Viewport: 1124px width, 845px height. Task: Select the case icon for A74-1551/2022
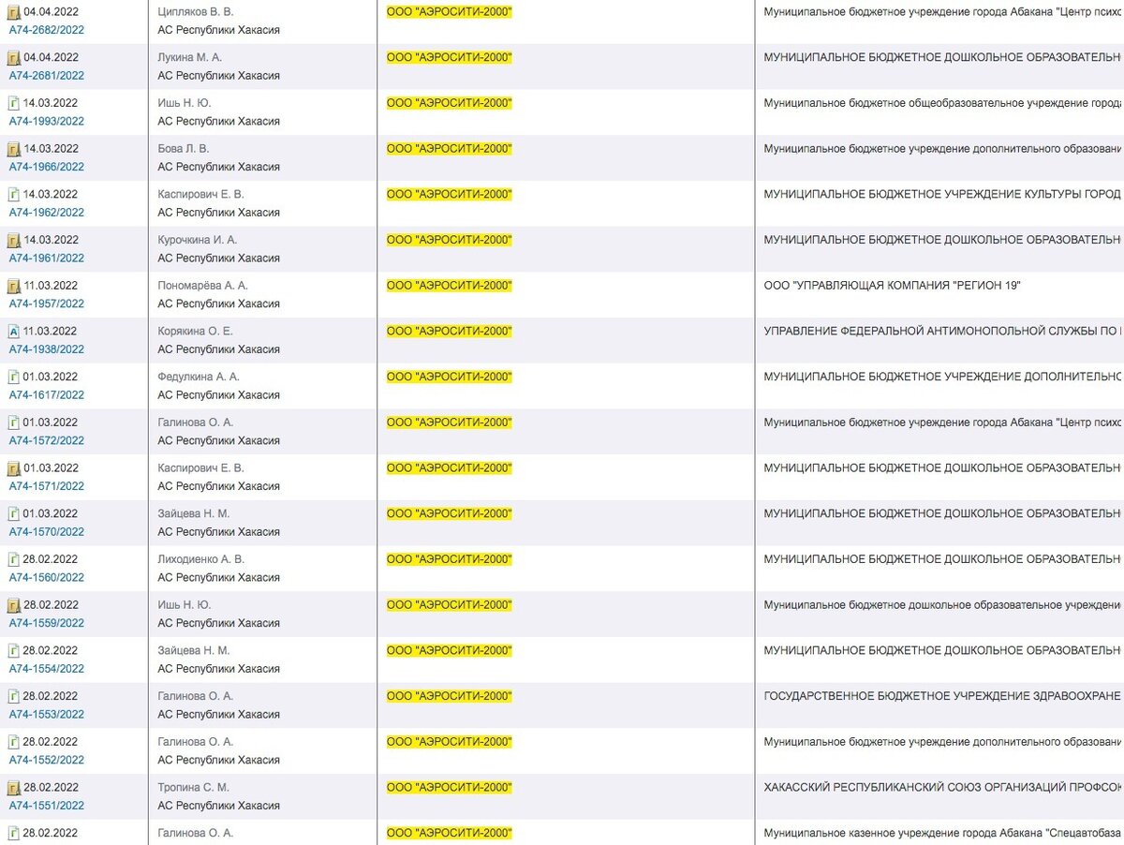point(14,789)
